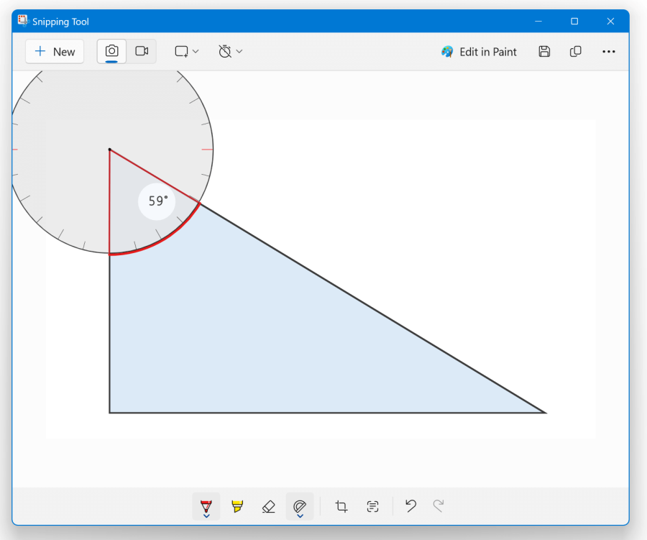Expand the snipping mode shape dropdown

point(187,52)
